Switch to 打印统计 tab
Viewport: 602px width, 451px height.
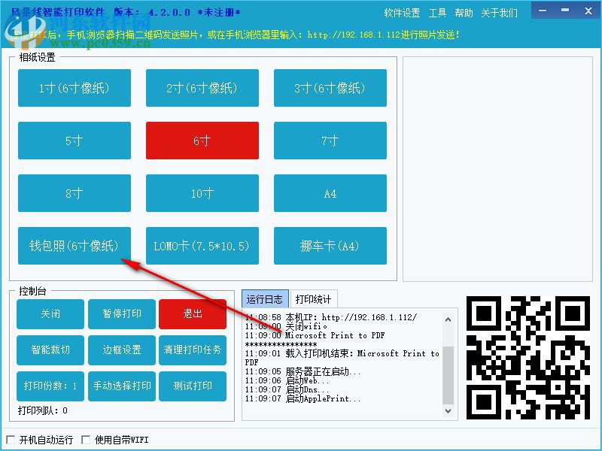pyautogui.click(x=314, y=299)
